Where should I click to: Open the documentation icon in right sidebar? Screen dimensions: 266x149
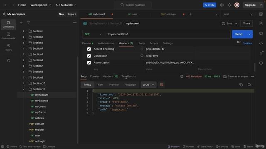click(x=261, y=24)
